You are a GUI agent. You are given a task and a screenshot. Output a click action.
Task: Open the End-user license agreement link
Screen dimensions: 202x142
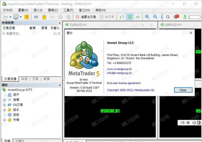tap(124, 83)
